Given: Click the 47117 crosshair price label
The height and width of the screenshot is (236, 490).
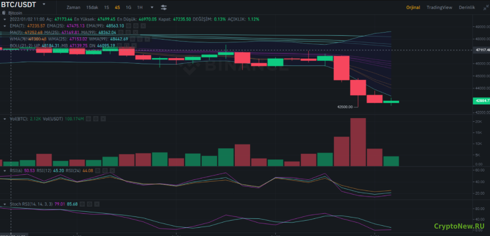Looking at the screenshot, I should click(x=482, y=50).
